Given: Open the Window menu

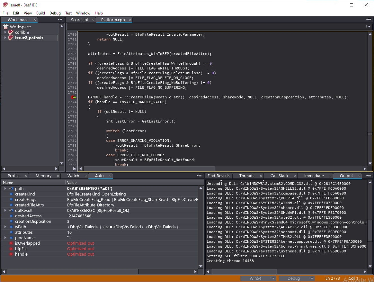Looking at the screenshot, I should pos(83,13).
